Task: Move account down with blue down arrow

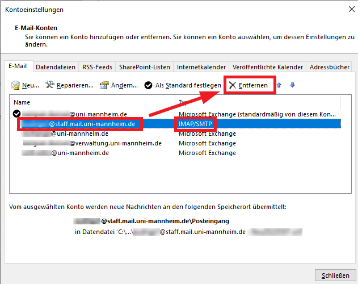Action: click(292, 85)
